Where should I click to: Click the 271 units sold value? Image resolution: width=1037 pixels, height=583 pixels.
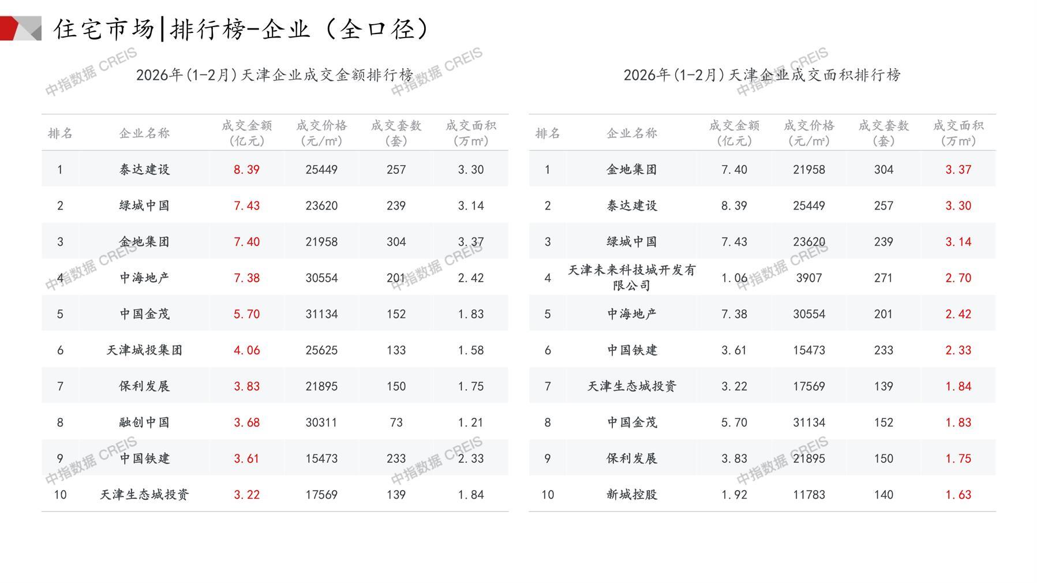883,278
